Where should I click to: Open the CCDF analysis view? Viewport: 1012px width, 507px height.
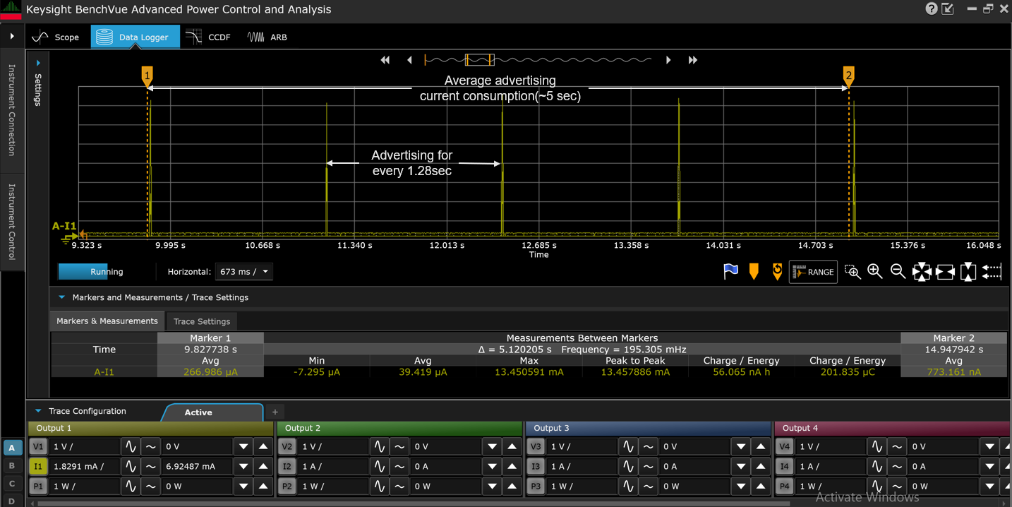click(209, 37)
